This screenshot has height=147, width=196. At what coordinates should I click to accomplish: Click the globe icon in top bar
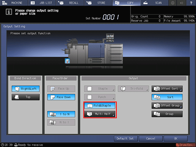[x=172, y=3]
